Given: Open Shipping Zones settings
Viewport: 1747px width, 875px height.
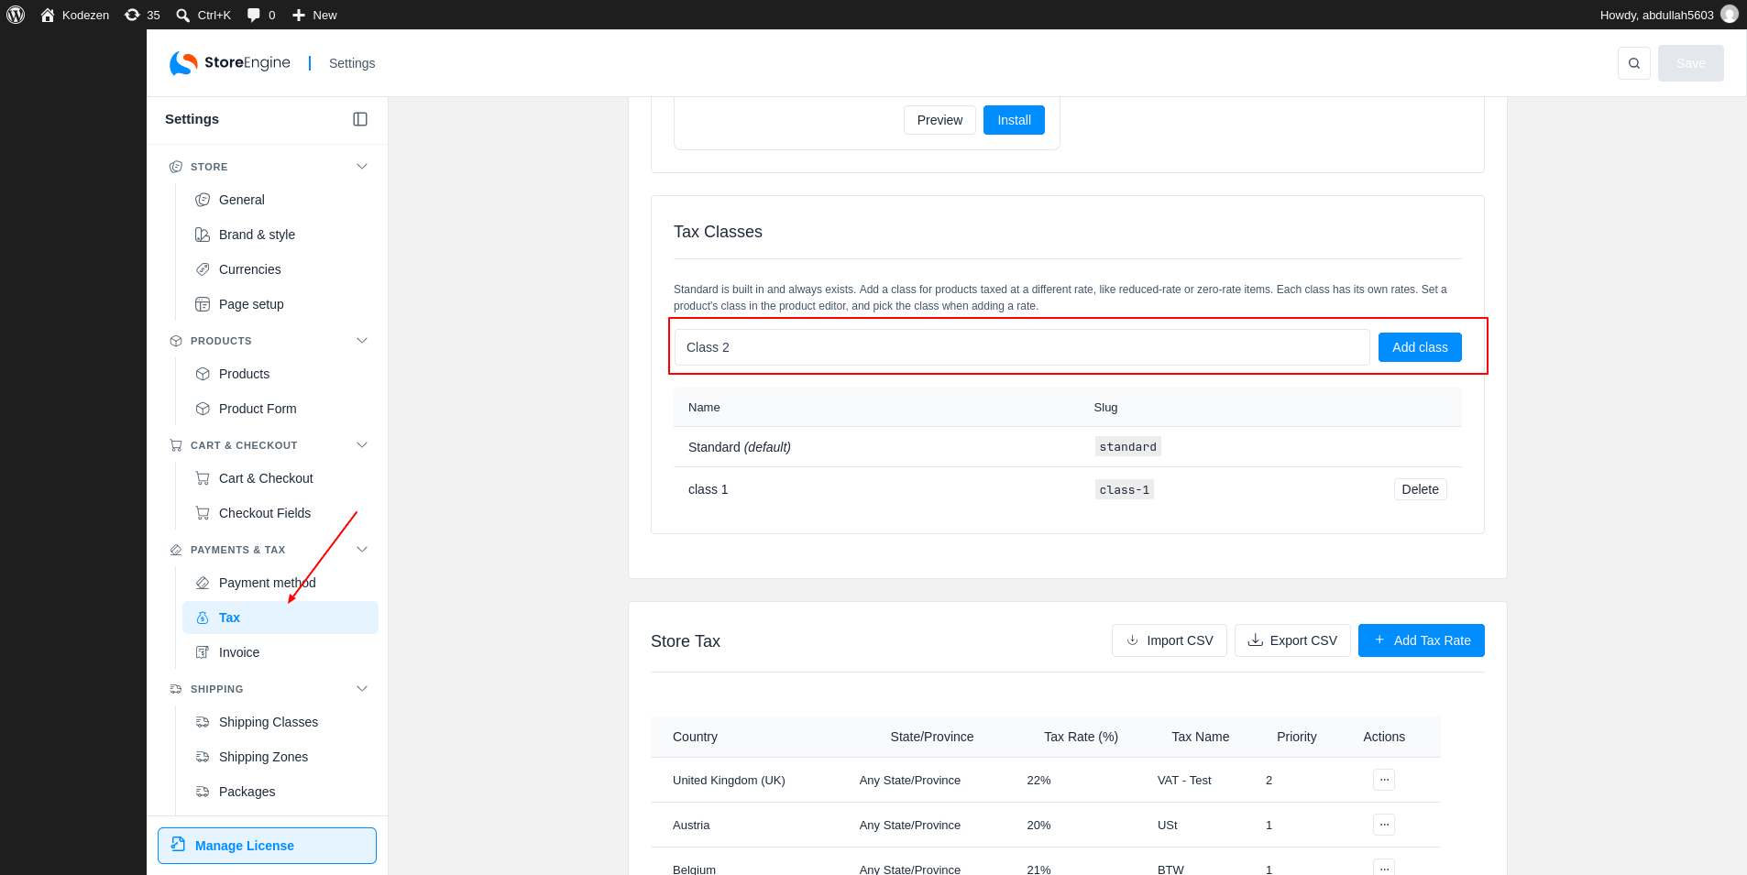Looking at the screenshot, I should tap(280, 757).
